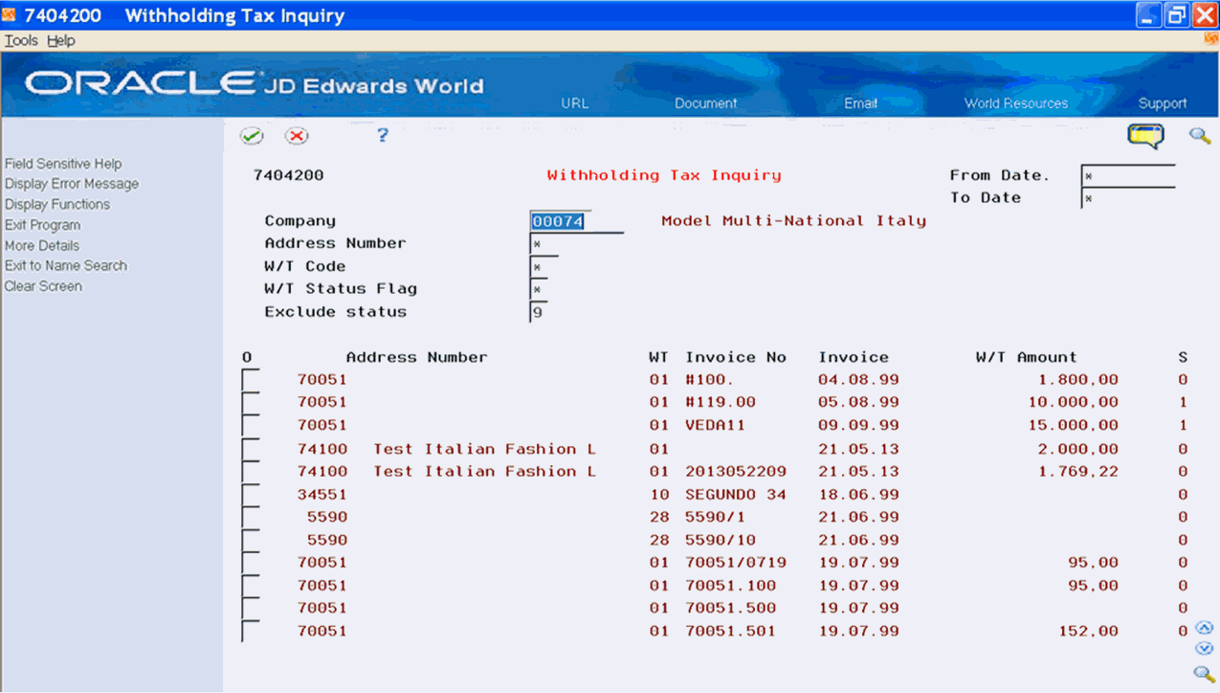Click option field for invoice 70051/0719 row
Screen dimensions: 1220x693
coord(251,563)
